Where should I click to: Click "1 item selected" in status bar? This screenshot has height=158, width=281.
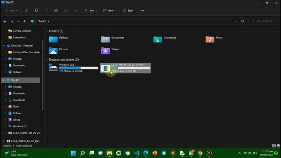(x=24, y=146)
